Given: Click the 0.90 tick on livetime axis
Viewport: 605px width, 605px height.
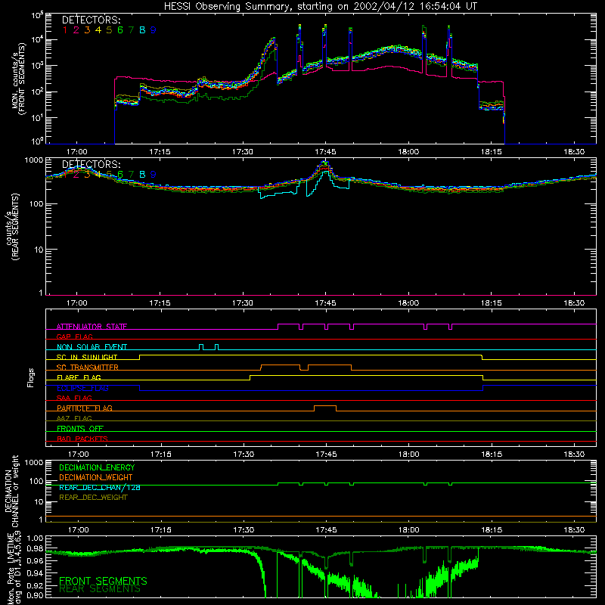Looking at the screenshot, I should point(35,595).
